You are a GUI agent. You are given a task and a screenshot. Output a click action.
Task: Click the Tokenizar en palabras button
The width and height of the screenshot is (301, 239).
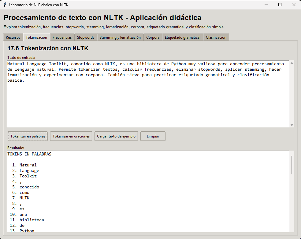point(28,136)
